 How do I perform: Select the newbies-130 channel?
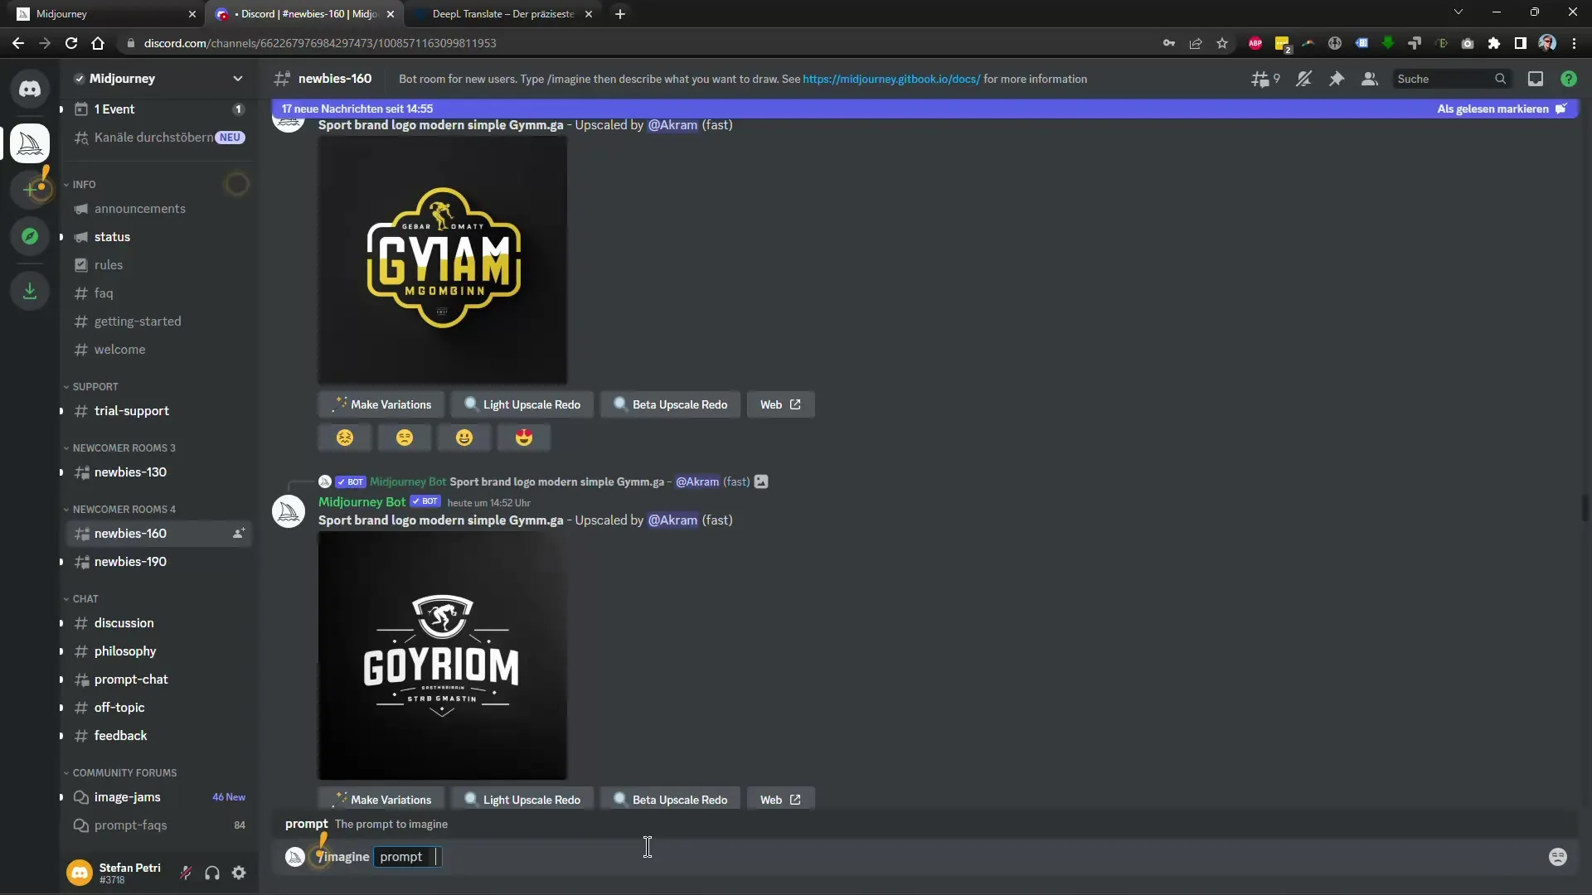pyautogui.click(x=130, y=471)
